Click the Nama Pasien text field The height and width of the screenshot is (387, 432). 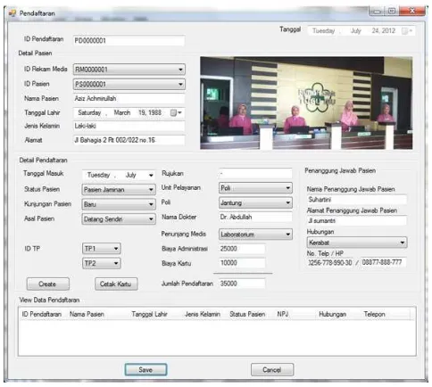129,99
